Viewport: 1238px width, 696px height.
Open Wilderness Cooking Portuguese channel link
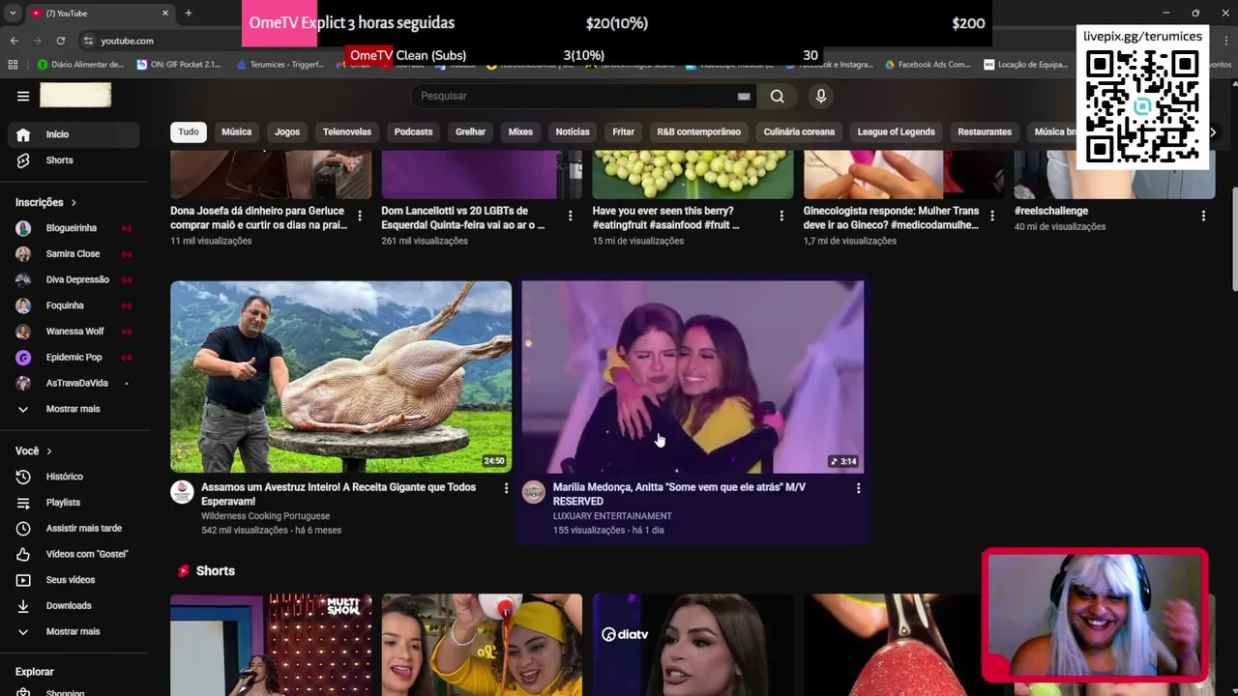point(265,516)
